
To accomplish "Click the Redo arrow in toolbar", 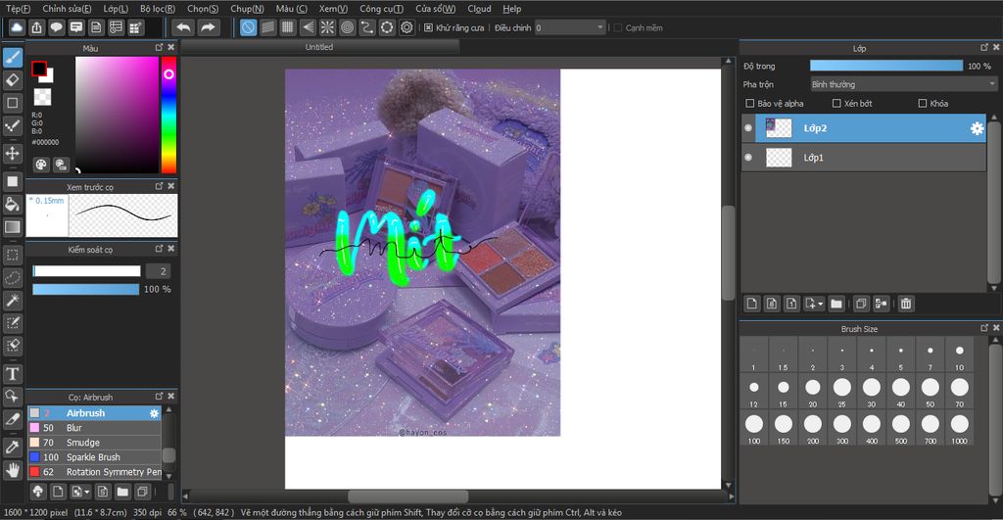I will 208,27.
